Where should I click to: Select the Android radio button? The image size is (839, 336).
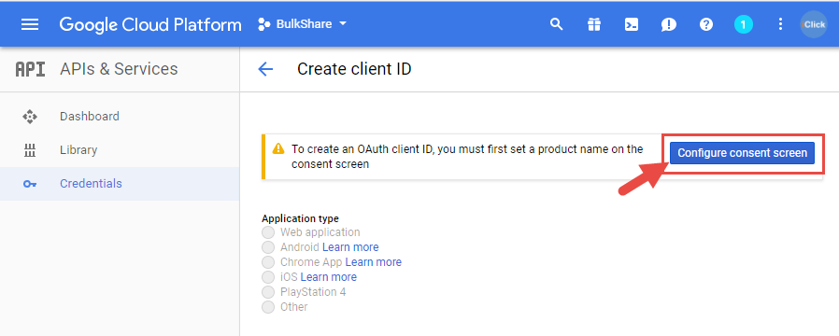[x=268, y=247]
